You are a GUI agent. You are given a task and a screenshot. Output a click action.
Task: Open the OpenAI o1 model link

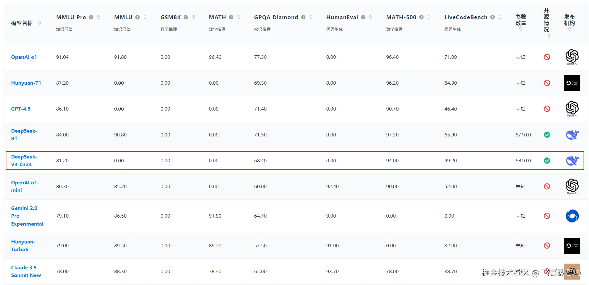[x=24, y=57]
